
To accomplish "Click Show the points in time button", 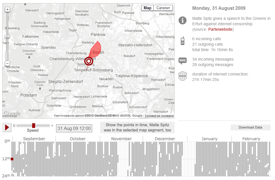I will [x=137, y=127].
